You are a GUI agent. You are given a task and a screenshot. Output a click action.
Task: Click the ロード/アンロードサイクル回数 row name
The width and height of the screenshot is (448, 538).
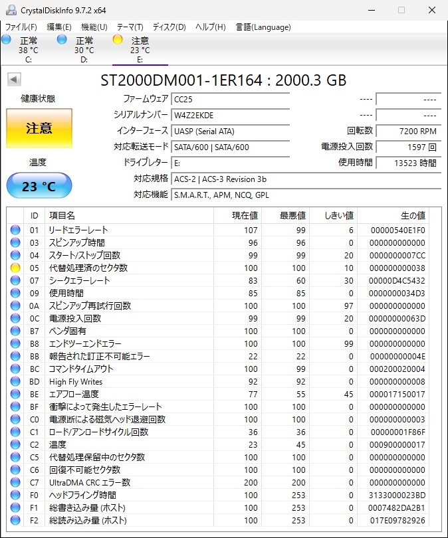98,432
